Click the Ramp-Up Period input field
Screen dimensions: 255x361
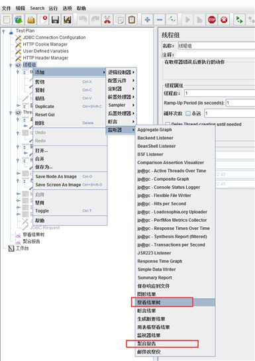[240, 103]
